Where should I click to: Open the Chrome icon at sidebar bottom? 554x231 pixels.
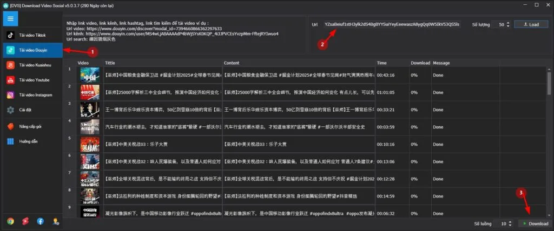[x=11, y=221]
